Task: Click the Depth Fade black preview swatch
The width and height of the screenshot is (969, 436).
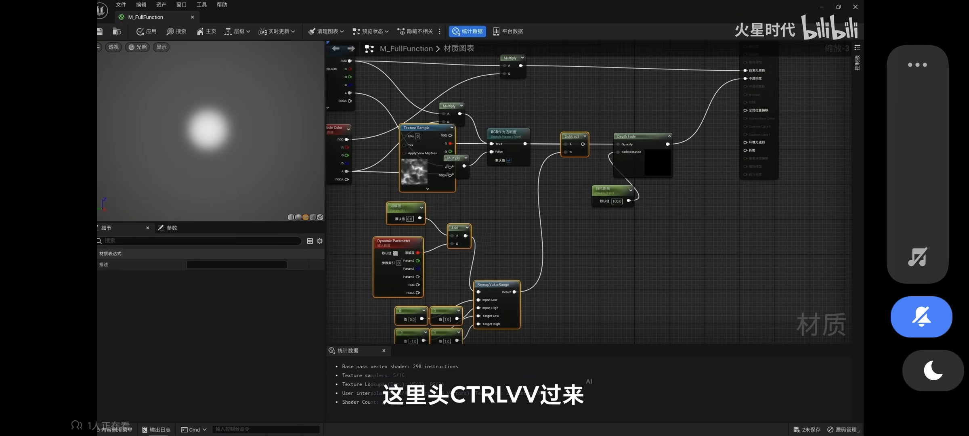Action: (658, 162)
